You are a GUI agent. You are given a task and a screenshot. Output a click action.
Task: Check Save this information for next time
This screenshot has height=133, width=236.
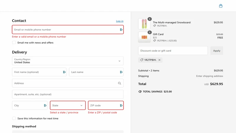pyautogui.click(x=14, y=119)
